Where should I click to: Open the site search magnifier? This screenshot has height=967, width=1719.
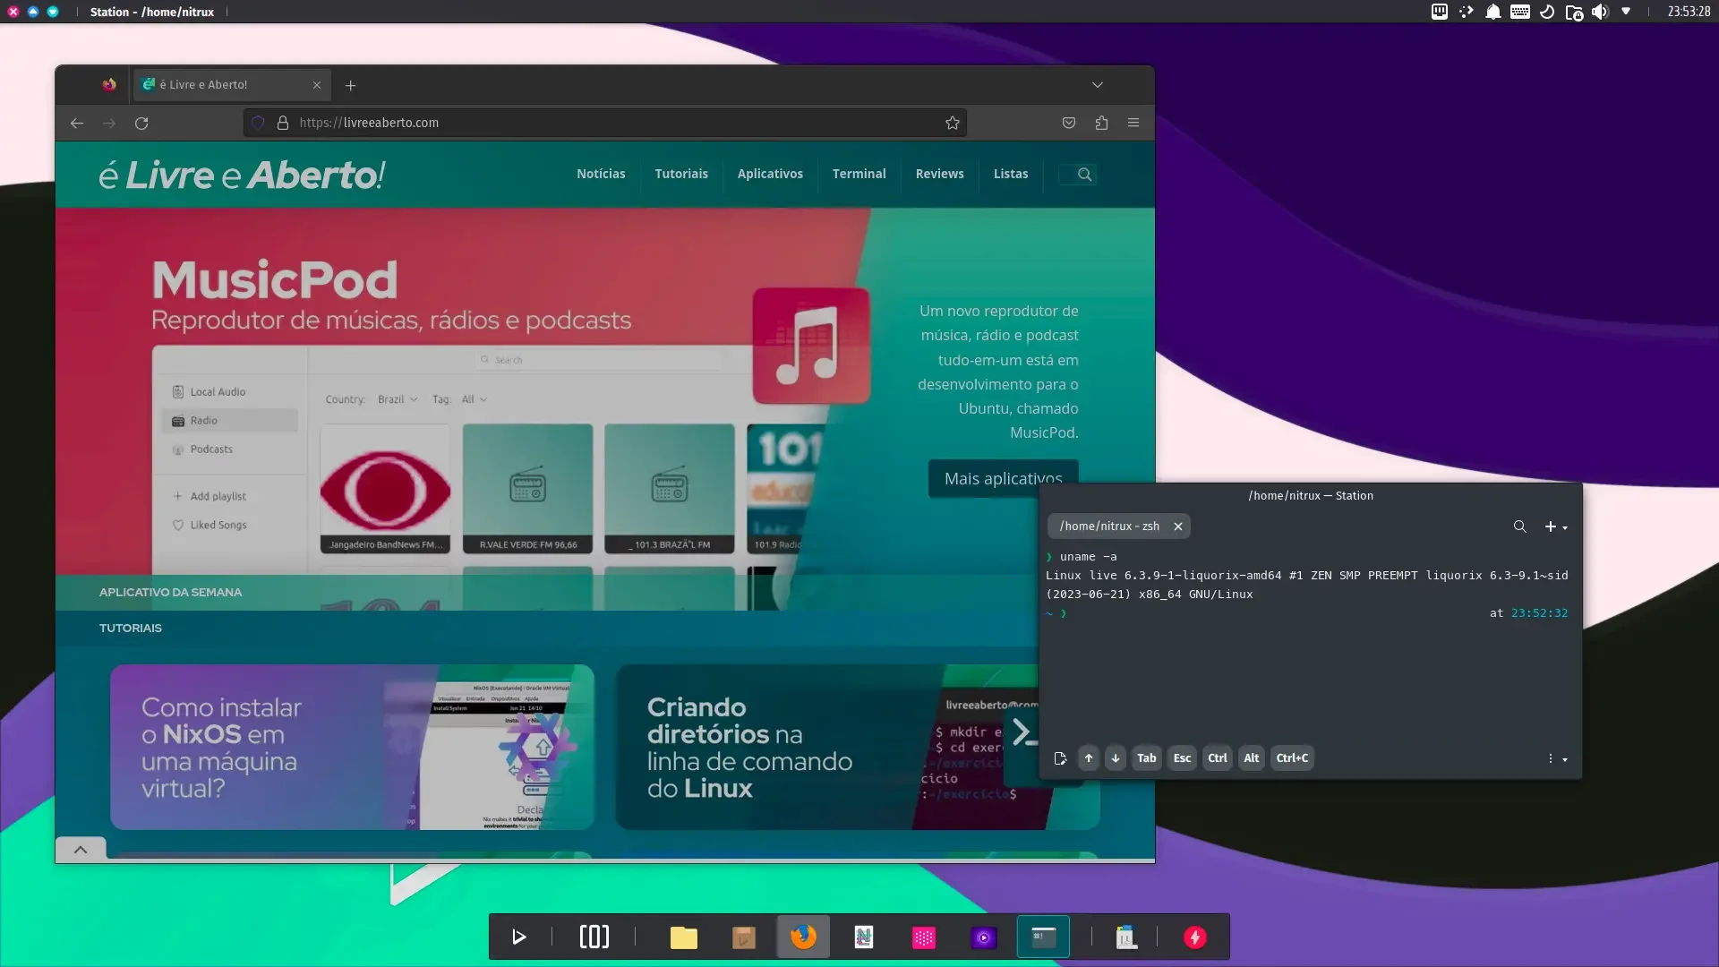[1084, 174]
